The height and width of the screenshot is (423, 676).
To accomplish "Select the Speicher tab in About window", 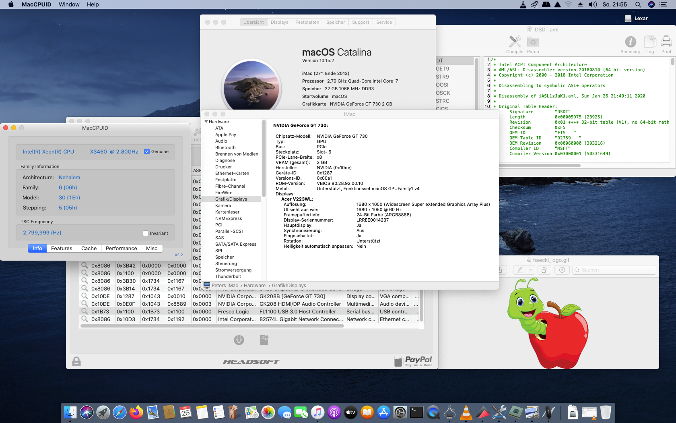I will point(335,22).
